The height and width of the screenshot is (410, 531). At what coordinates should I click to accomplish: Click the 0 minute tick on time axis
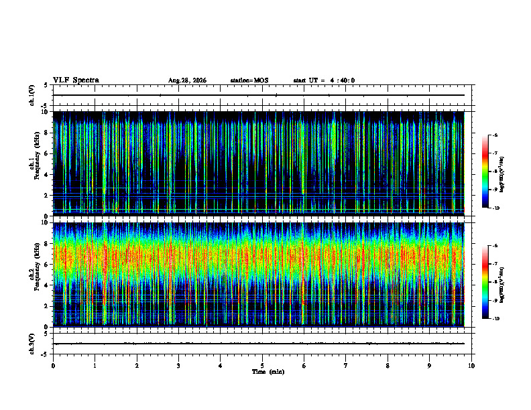pos(53,366)
